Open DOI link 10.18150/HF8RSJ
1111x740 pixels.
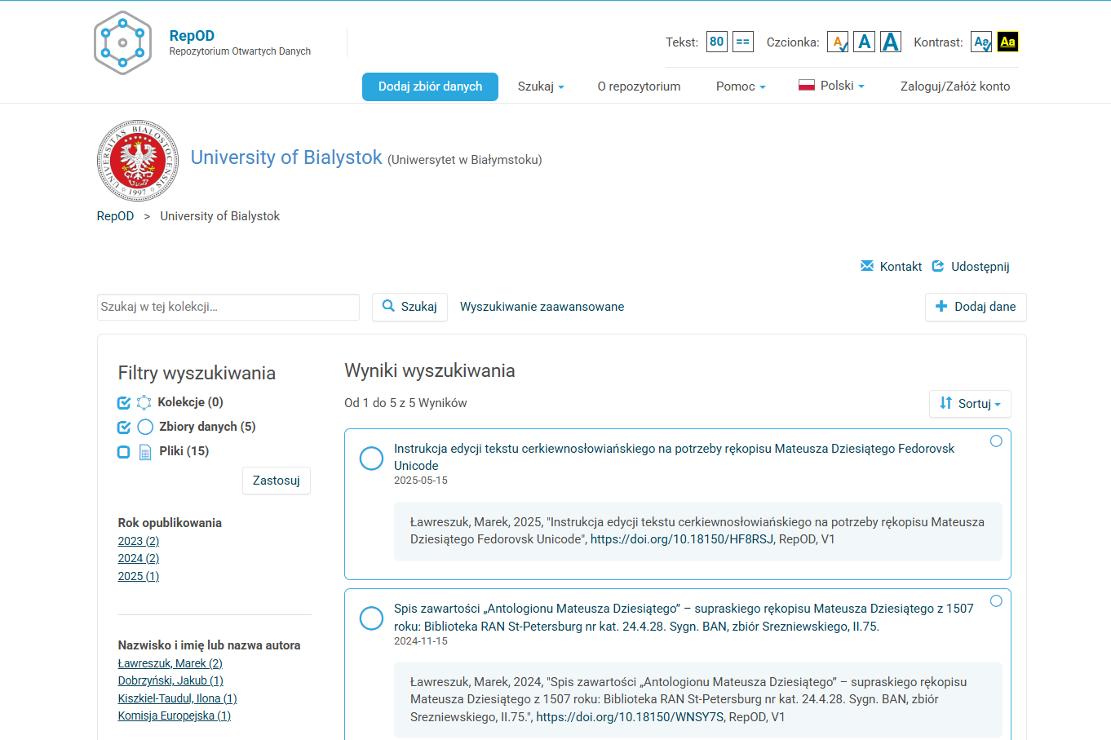pyautogui.click(x=682, y=539)
